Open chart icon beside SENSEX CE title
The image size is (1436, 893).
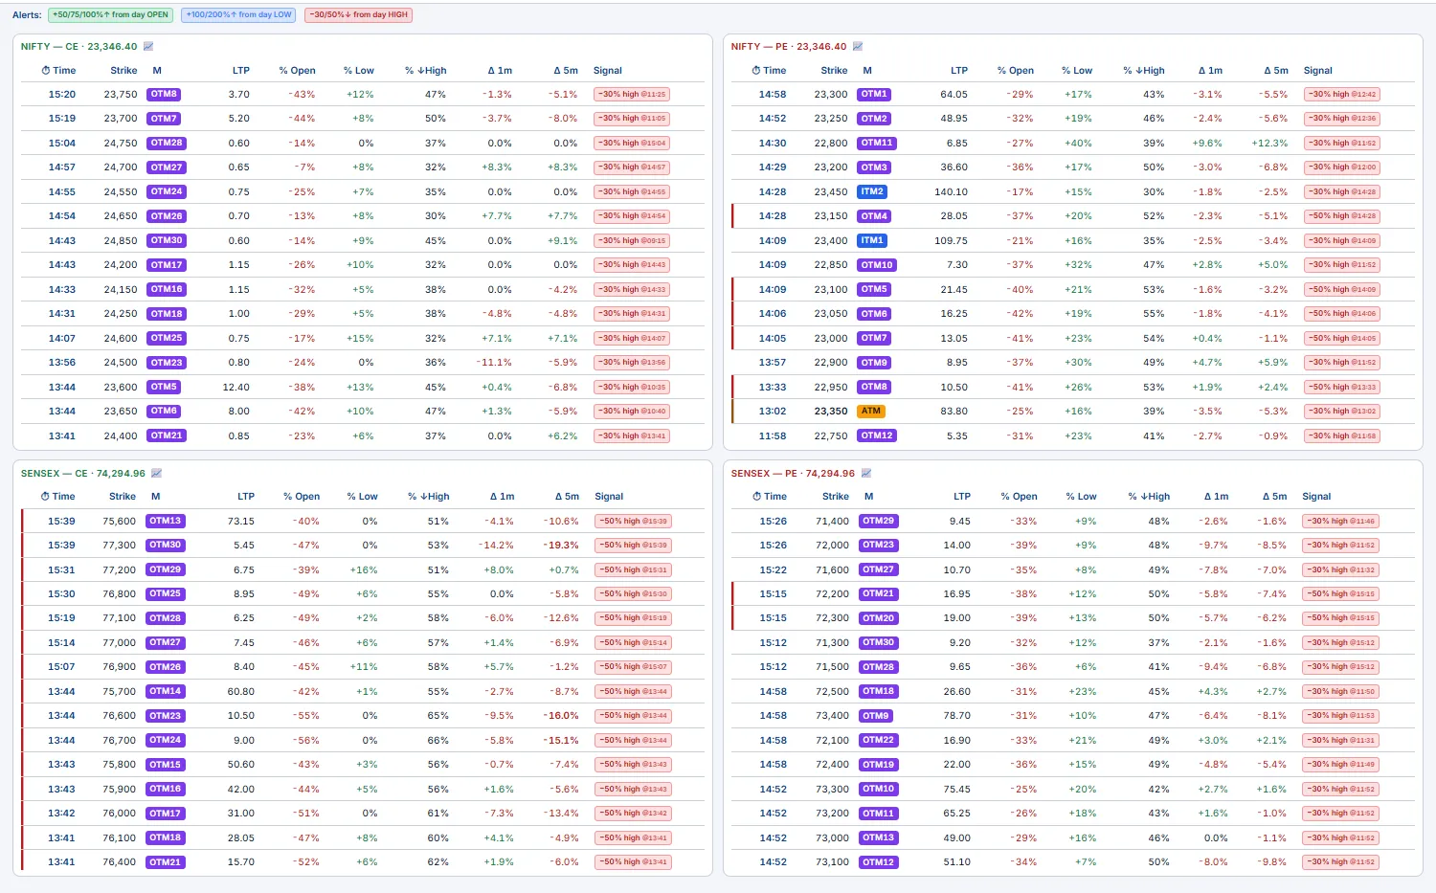[x=156, y=473]
